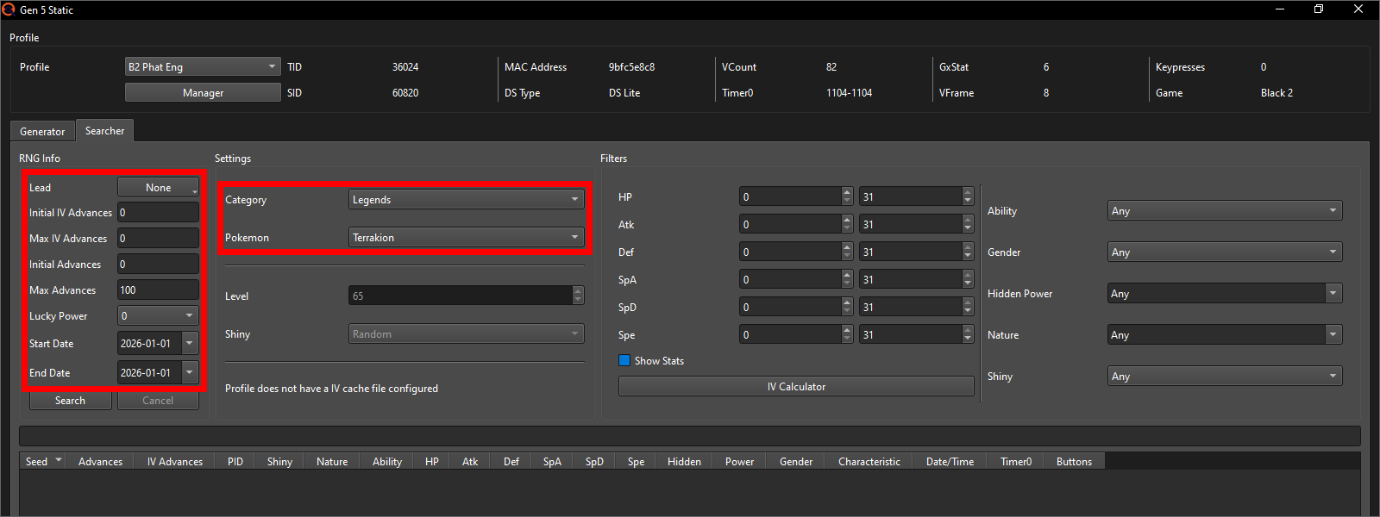Open the Profile dropdown B2 Phat Eng
The image size is (1380, 517).
pos(203,66)
